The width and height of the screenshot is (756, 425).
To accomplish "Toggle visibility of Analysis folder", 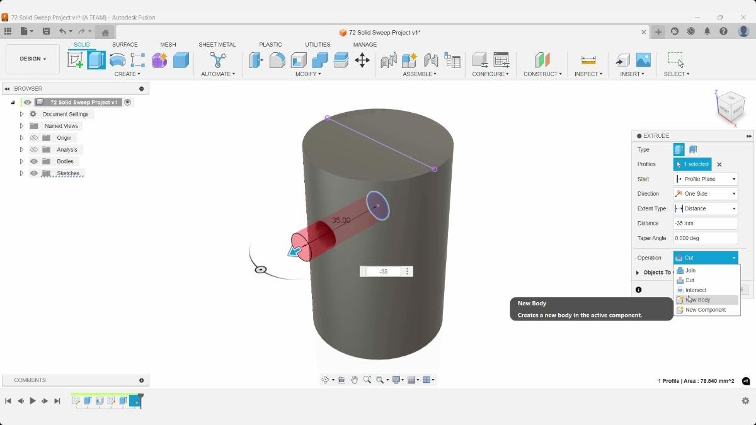I will (34, 150).
